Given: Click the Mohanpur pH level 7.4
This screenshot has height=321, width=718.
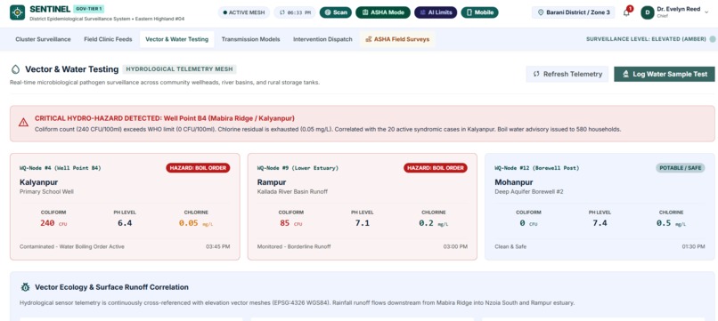Looking at the screenshot, I should (x=600, y=223).
